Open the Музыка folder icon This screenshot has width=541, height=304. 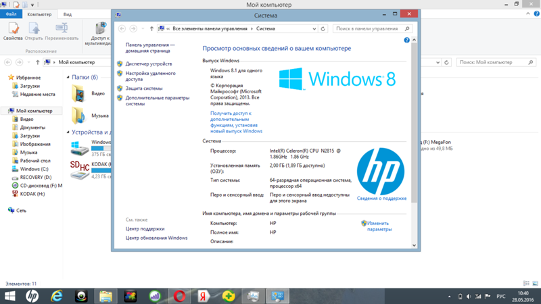(x=78, y=116)
